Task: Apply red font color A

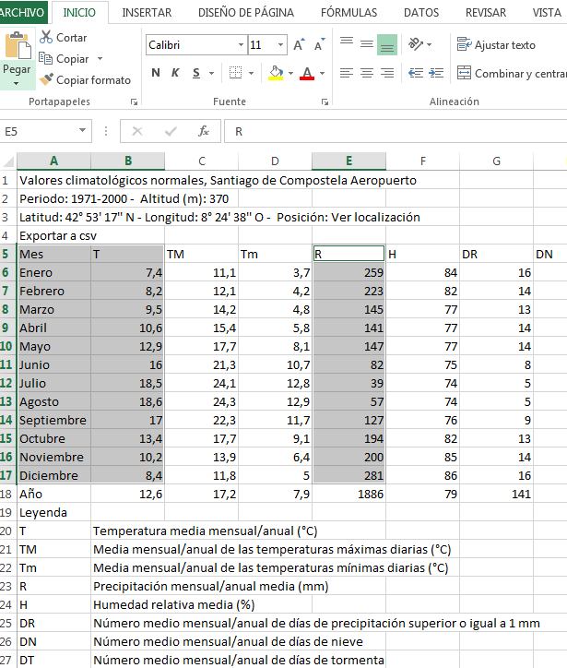Action: tap(306, 73)
